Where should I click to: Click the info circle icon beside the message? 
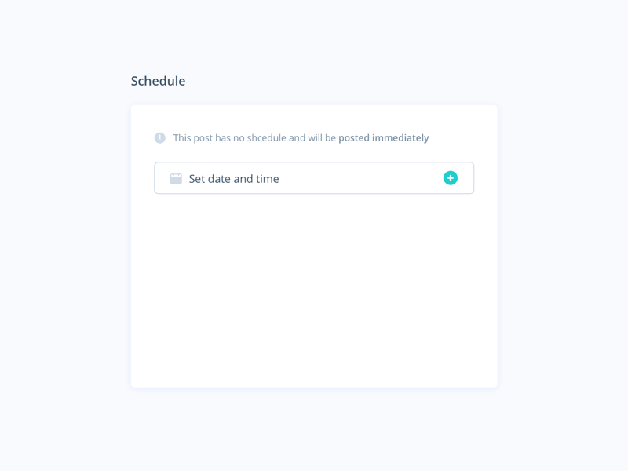pyautogui.click(x=159, y=137)
